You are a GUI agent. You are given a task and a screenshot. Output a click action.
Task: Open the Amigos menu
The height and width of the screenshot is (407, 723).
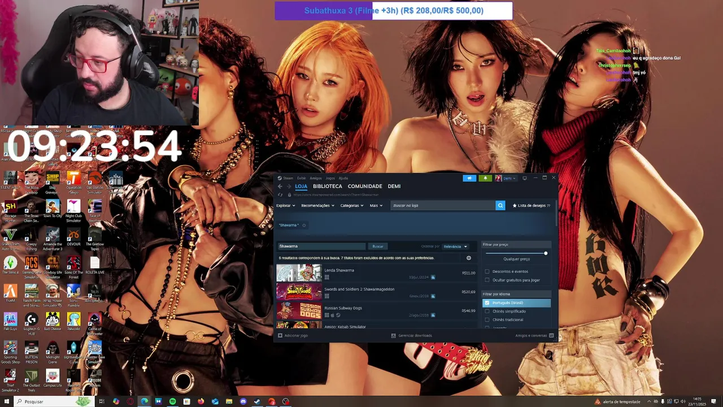[316, 178]
